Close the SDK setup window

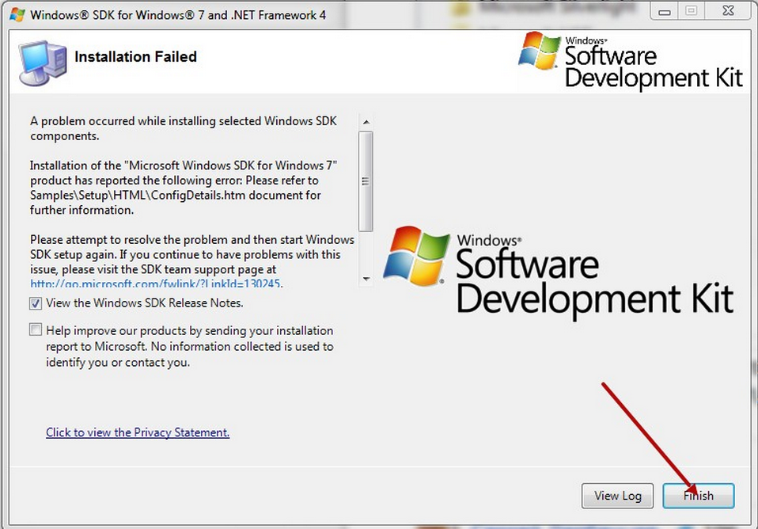point(729,10)
